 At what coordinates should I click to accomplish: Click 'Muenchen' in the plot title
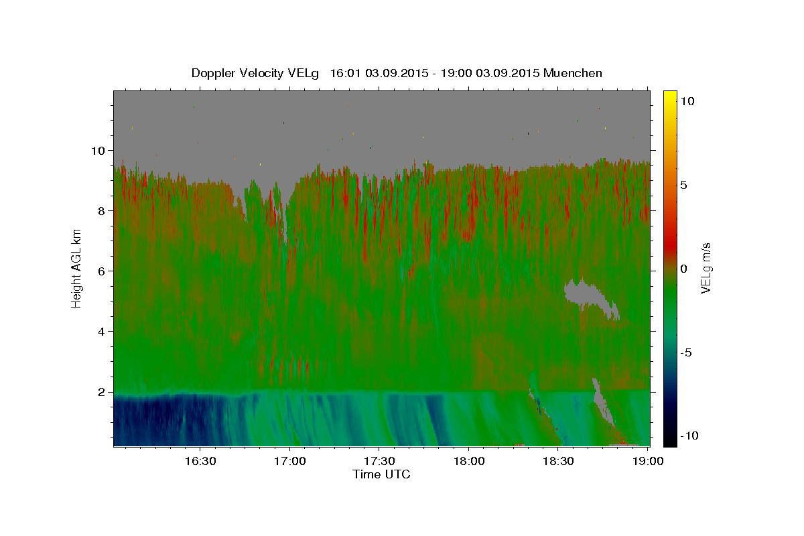point(573,73)
